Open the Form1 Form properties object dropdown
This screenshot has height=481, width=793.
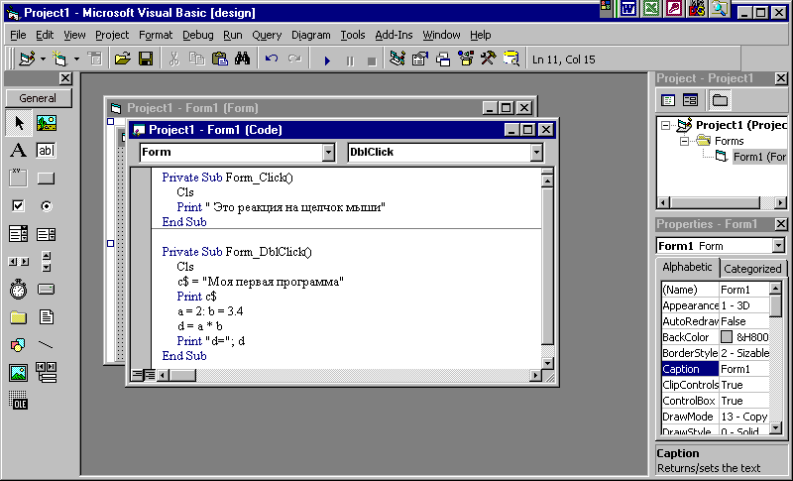tap(778, 246)
